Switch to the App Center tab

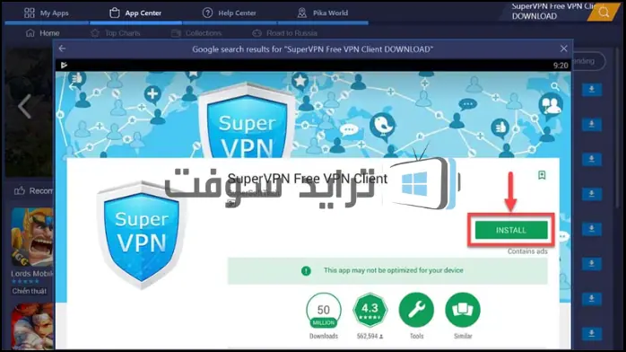135,13
